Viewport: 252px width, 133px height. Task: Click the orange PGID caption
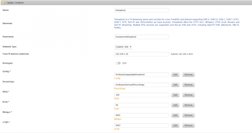tap(116, 99)
